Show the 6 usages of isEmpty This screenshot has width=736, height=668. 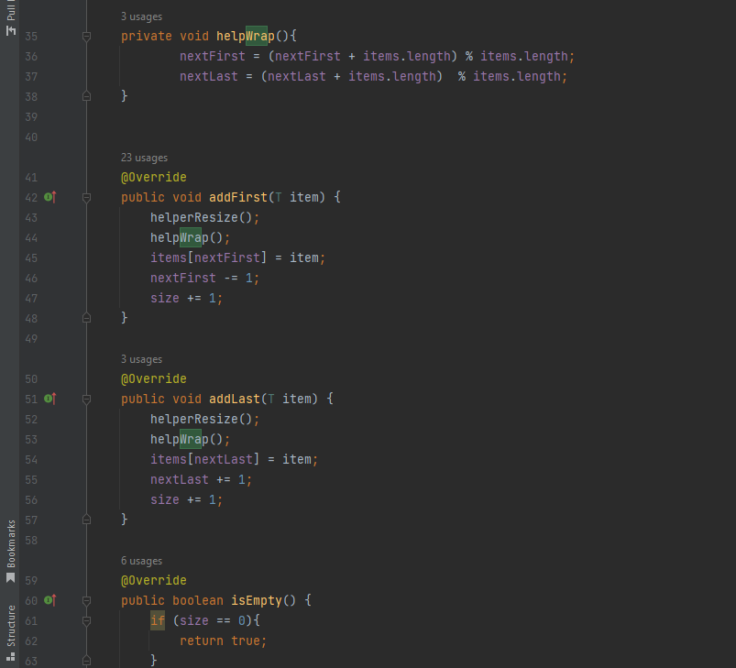[141, 561]
